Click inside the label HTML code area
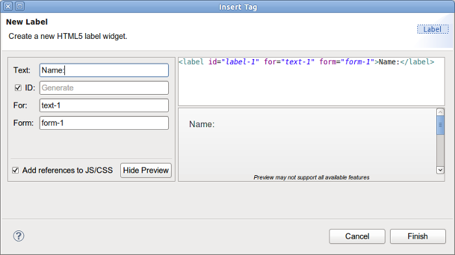This screenshot has height=255, width=455. coord(311,81)
